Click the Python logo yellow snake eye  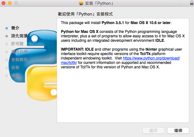click(x=54, y=92)
